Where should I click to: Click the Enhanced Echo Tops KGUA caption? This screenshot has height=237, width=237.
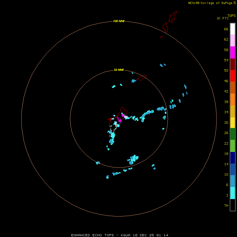120,235
